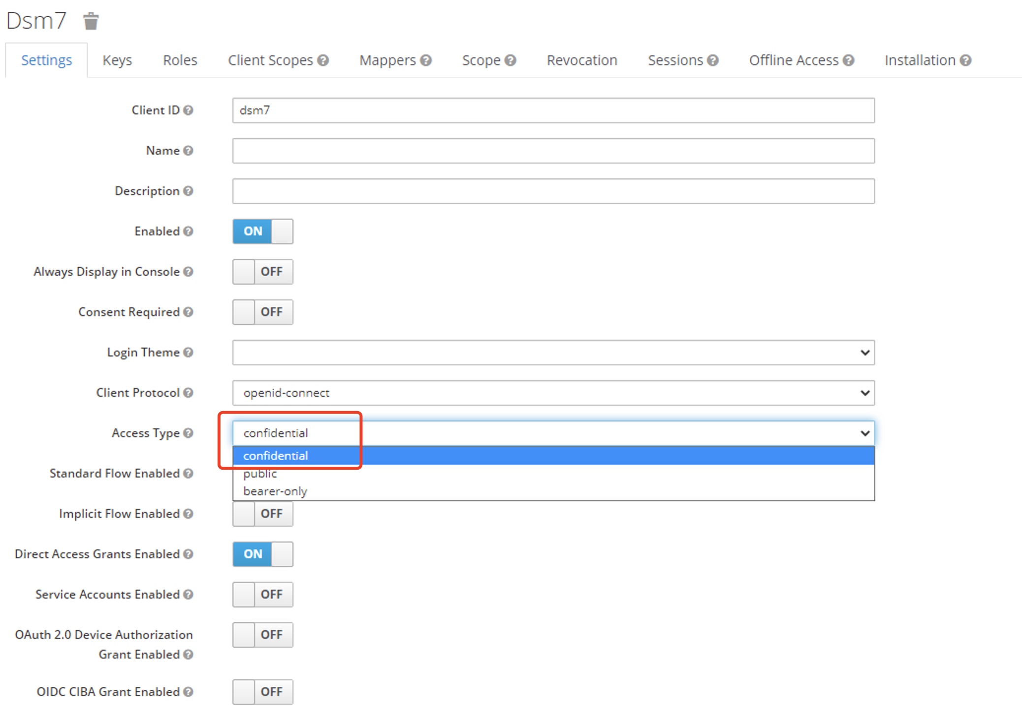
Task: Open the Roles tab
Action: (x=180, y=61)
